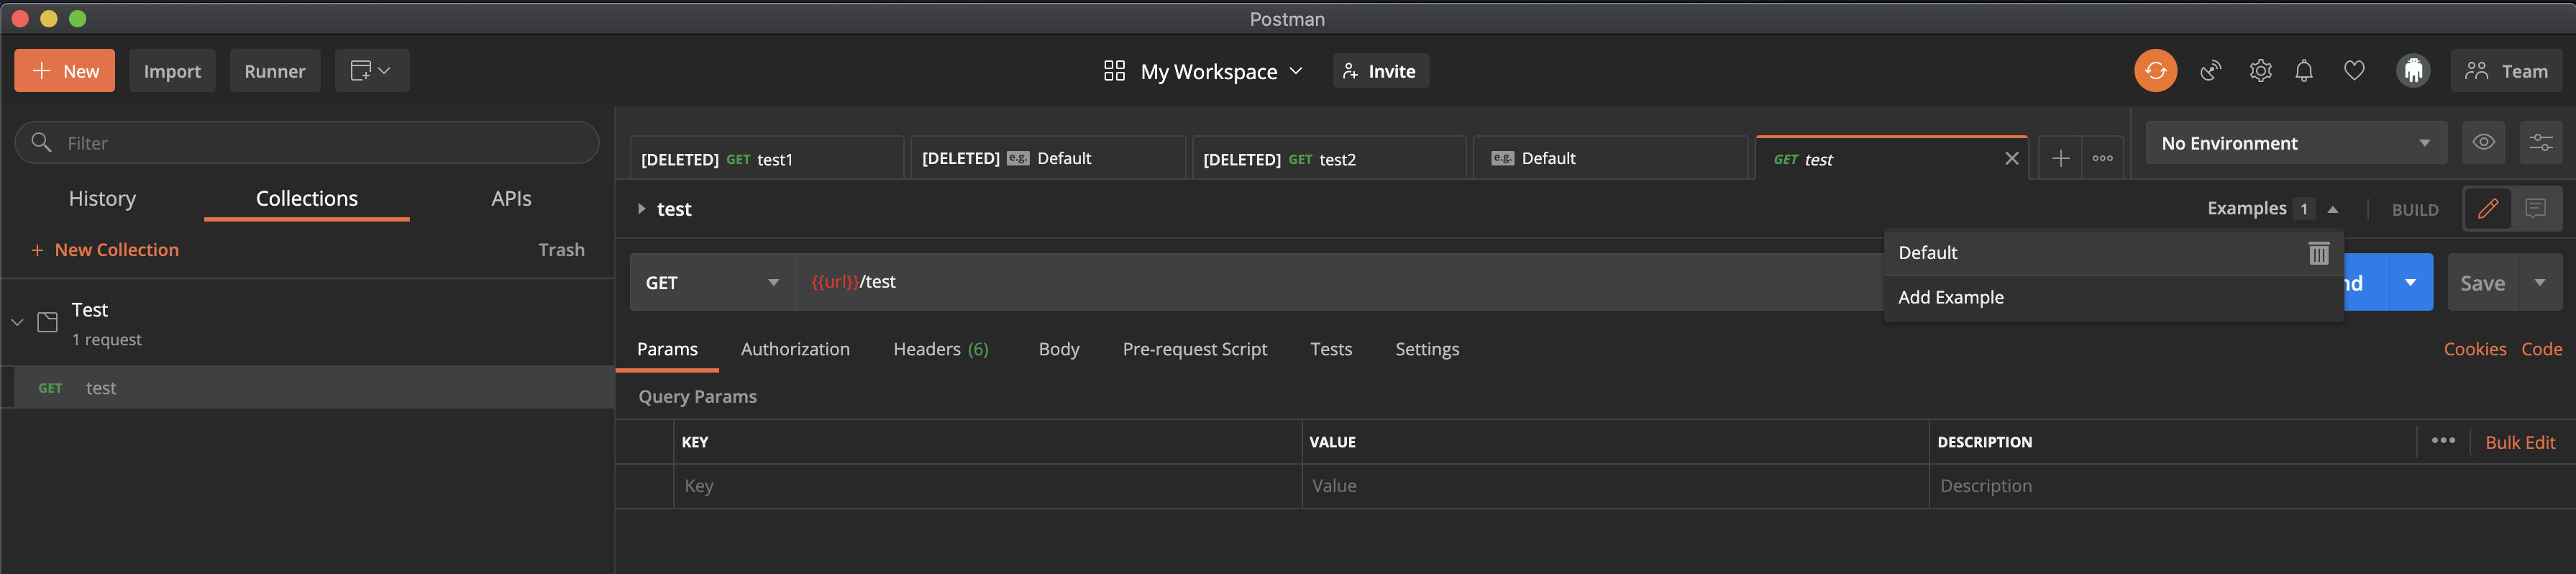
Task: Open the tab options three-dots menu
Action: 2102,159
